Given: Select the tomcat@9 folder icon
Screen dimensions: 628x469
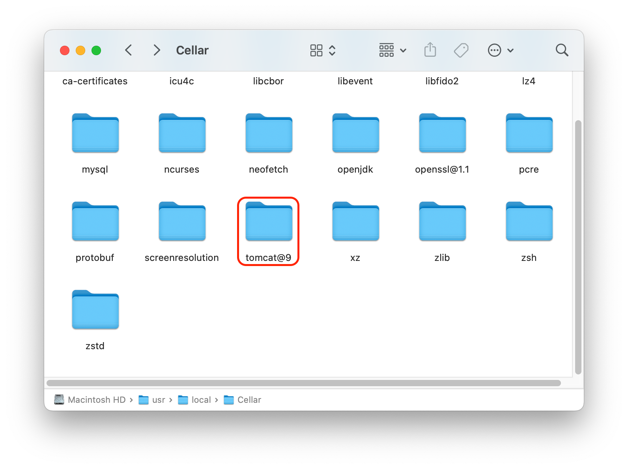Looking at the screenshot, I should 269,221.
